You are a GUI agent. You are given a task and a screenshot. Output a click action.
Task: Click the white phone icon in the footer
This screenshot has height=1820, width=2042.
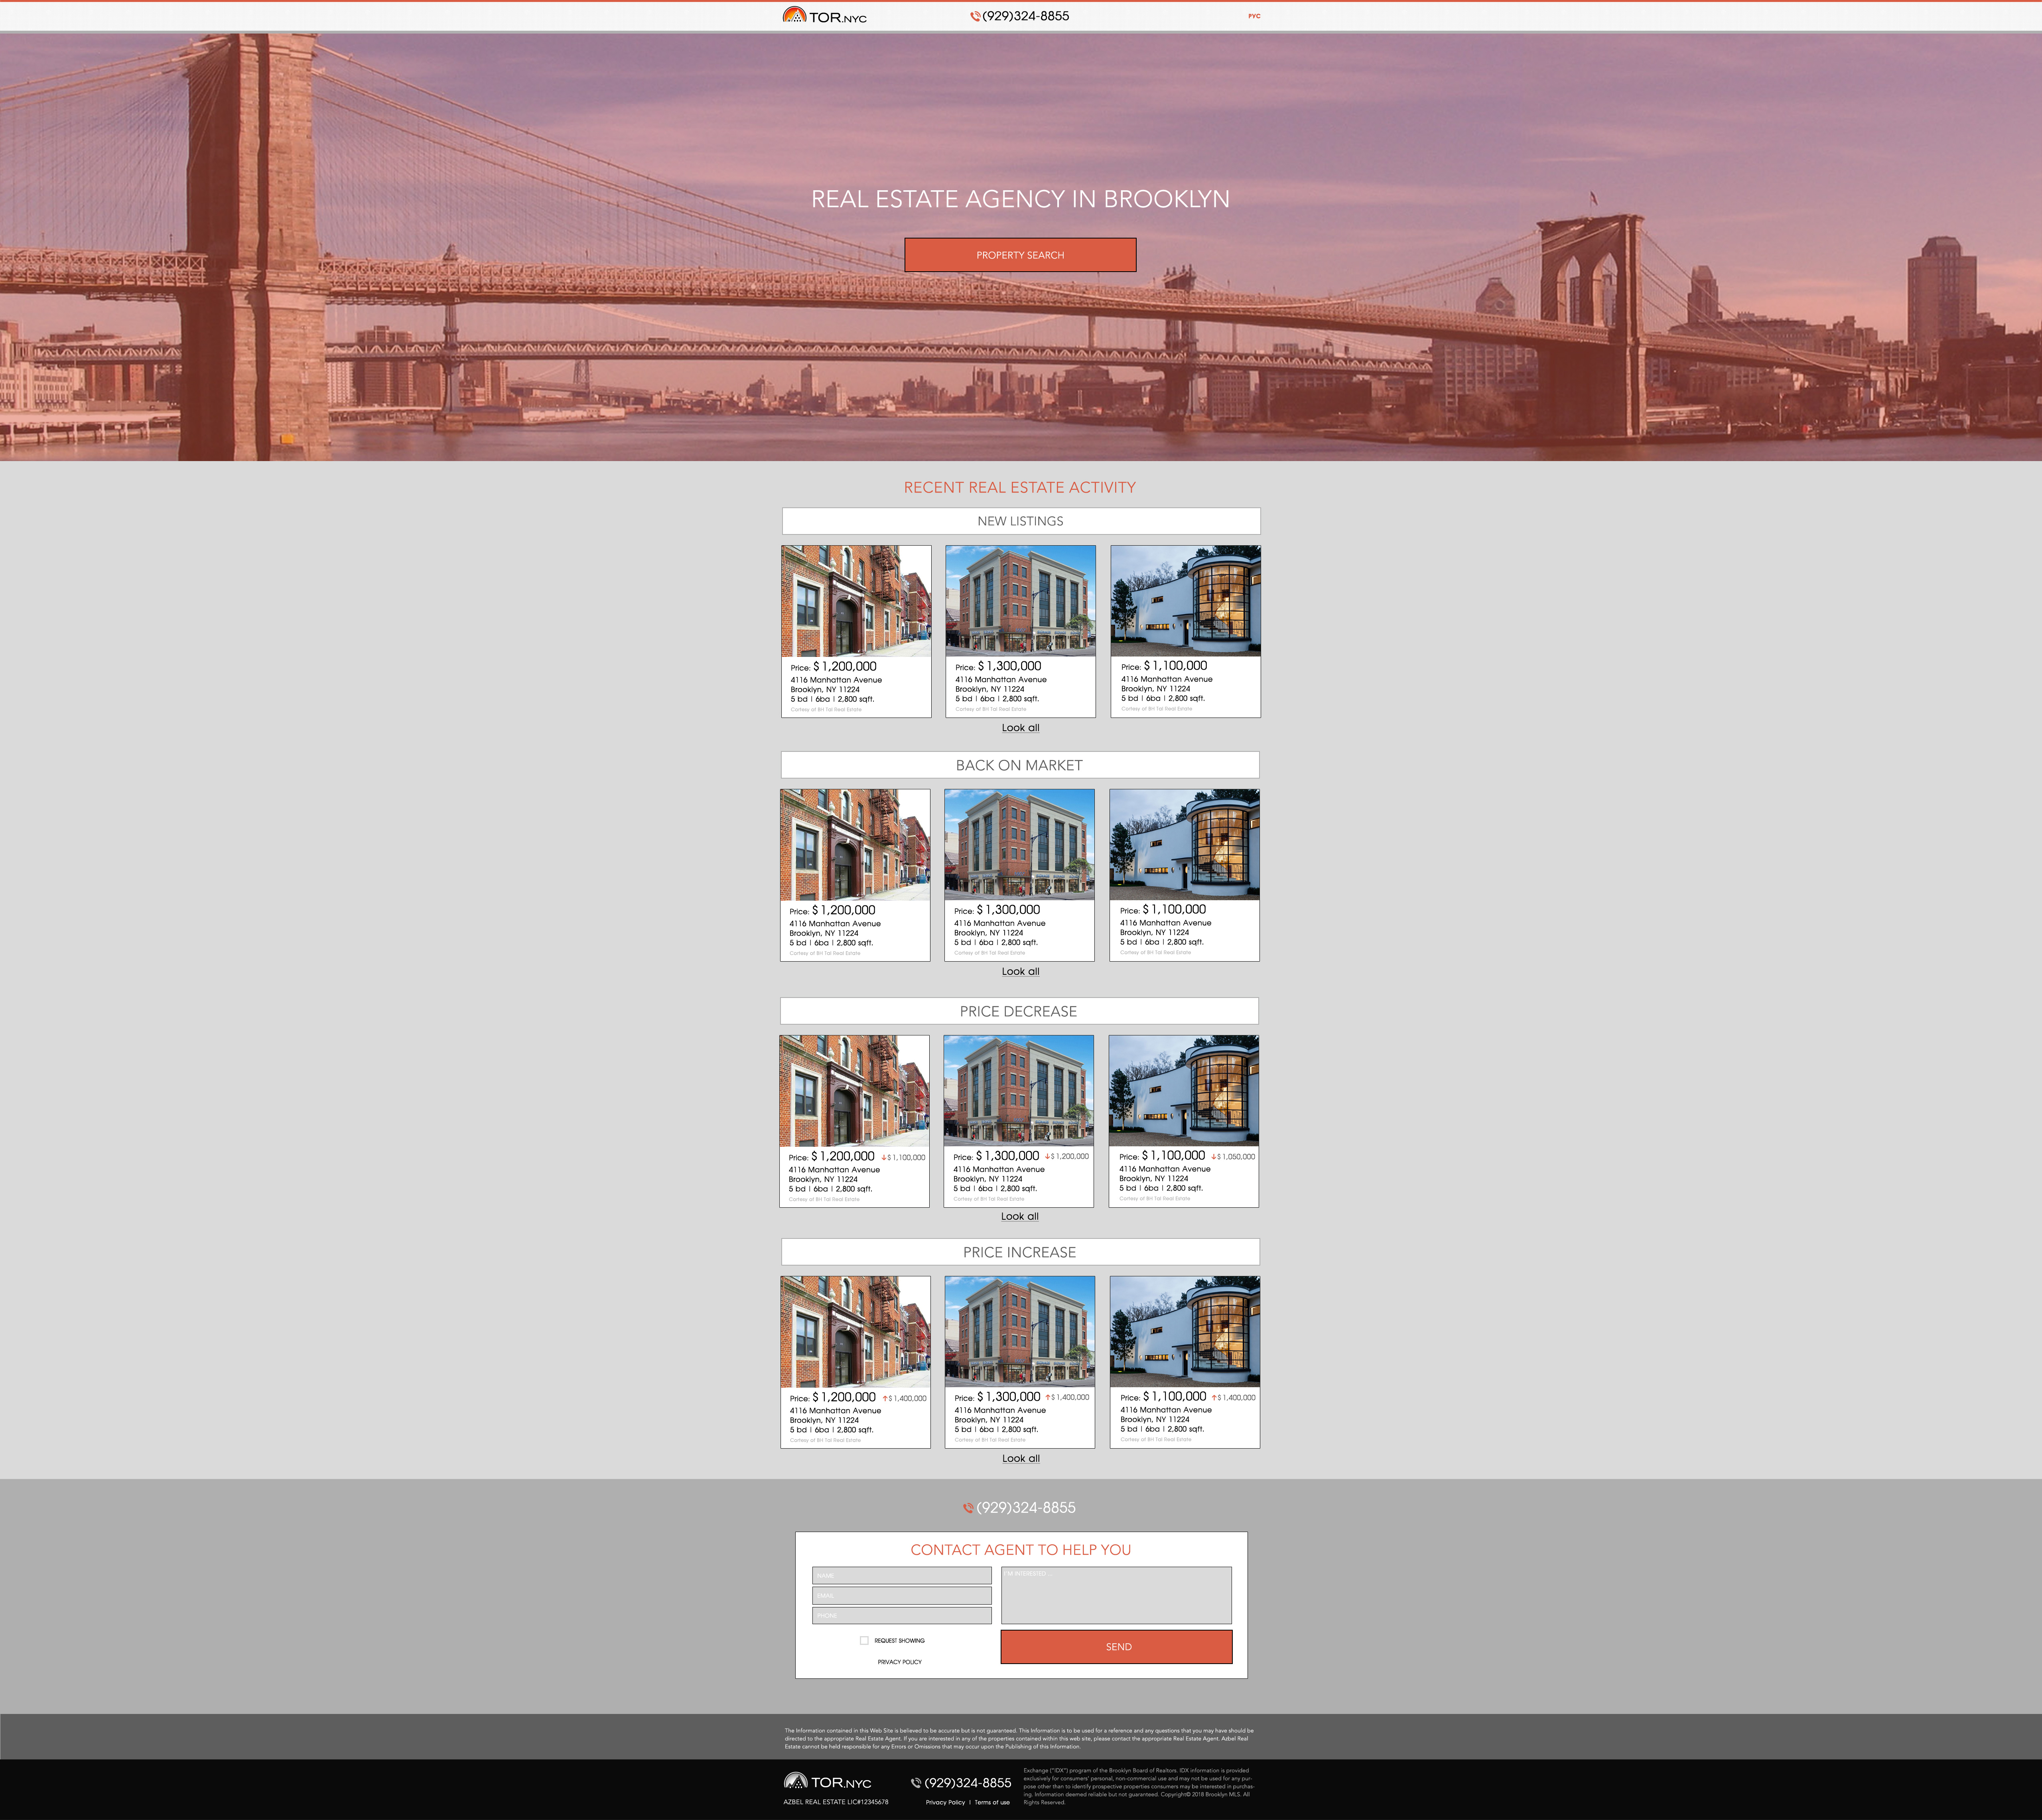(x=916, y=1783)
